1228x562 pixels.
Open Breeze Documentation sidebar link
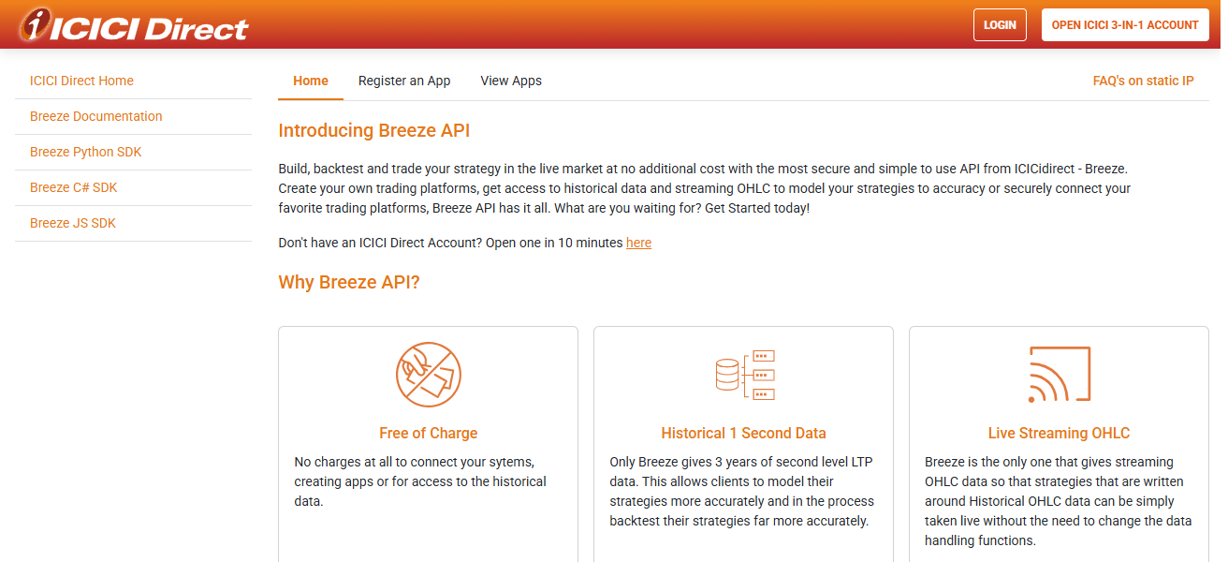point(95,116)
